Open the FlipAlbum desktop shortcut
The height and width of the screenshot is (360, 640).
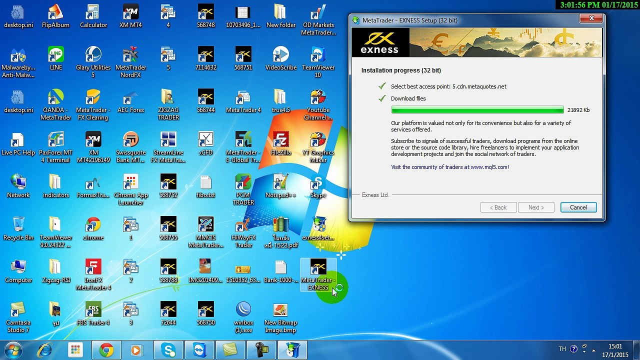click(x=55, y=16)
